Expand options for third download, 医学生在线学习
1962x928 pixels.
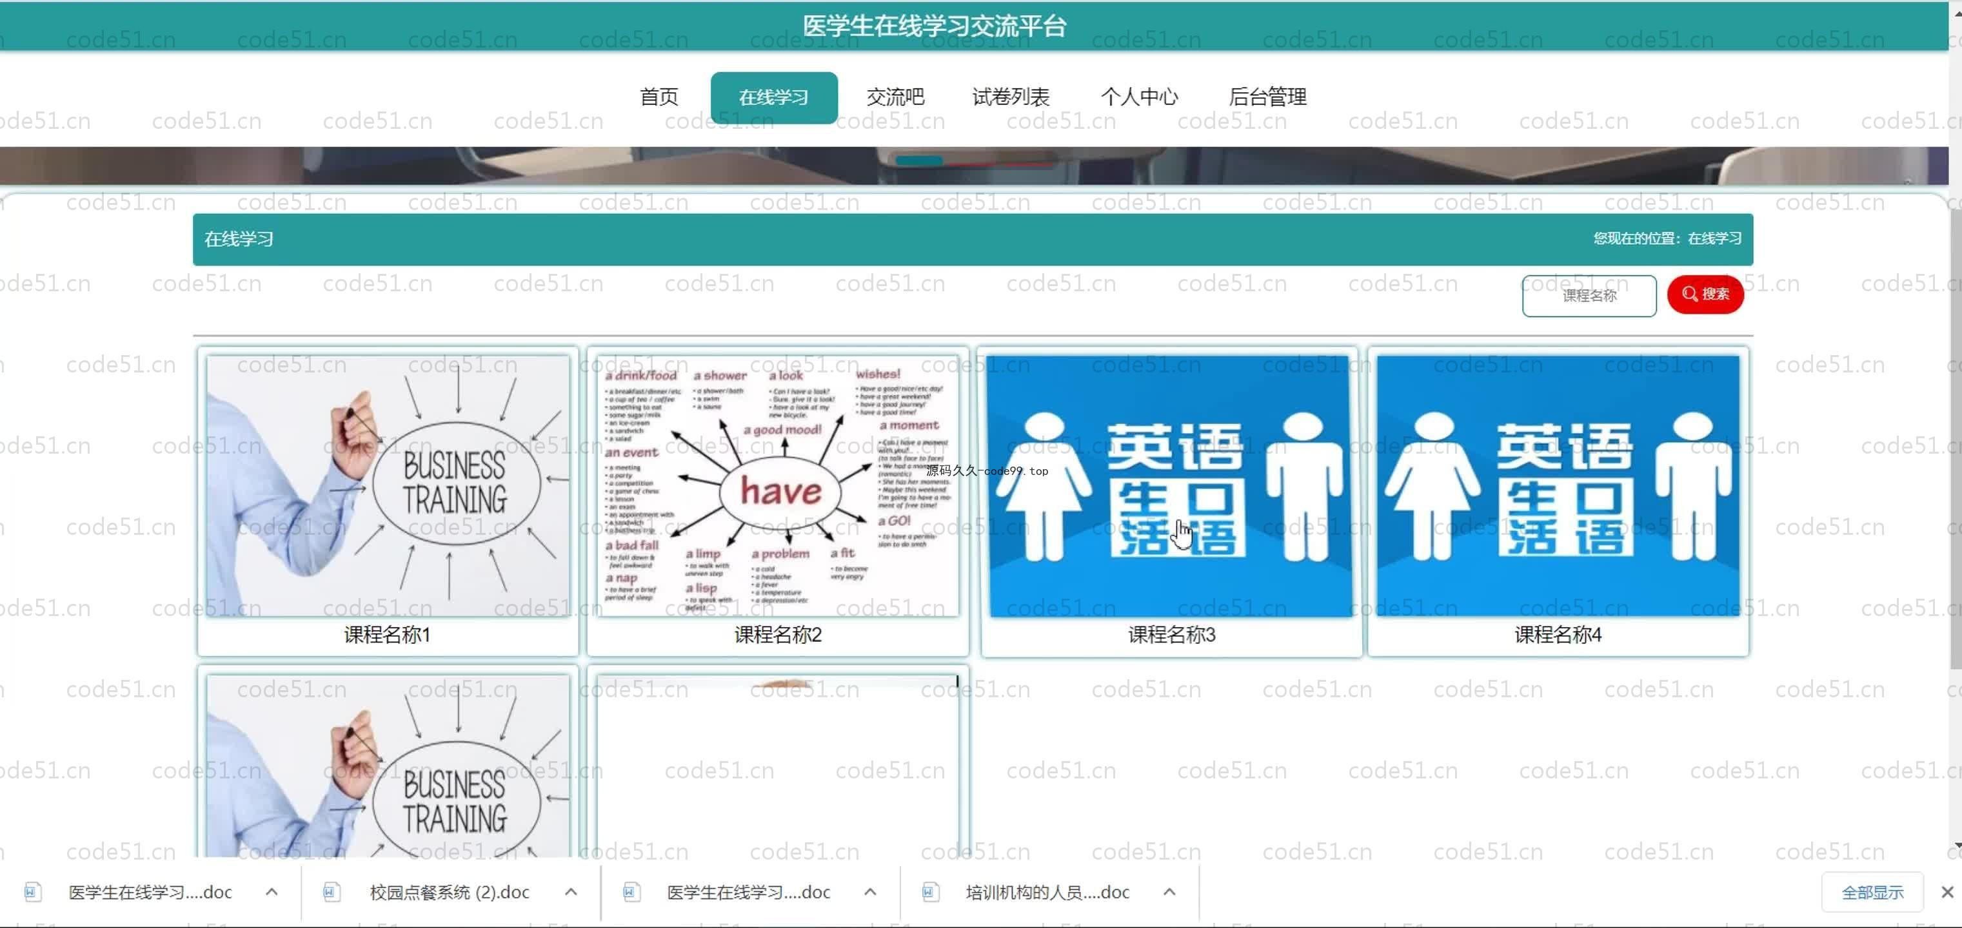point(871,892)
